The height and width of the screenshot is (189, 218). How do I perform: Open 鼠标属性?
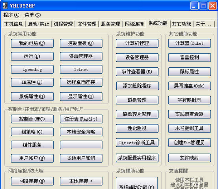click(x=189, y=72)
